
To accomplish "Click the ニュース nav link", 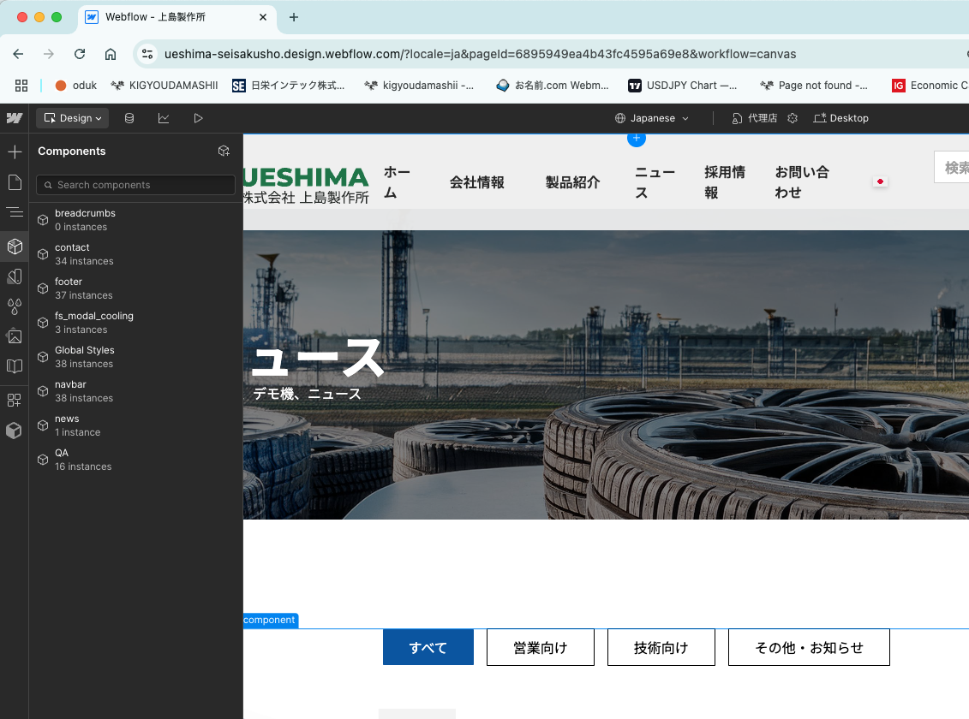I will click(x=655, y=182).
